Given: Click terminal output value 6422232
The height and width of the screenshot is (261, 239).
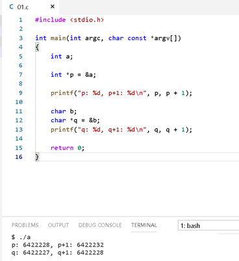Looking at the screenshot, I should click(x=90, y=245).
